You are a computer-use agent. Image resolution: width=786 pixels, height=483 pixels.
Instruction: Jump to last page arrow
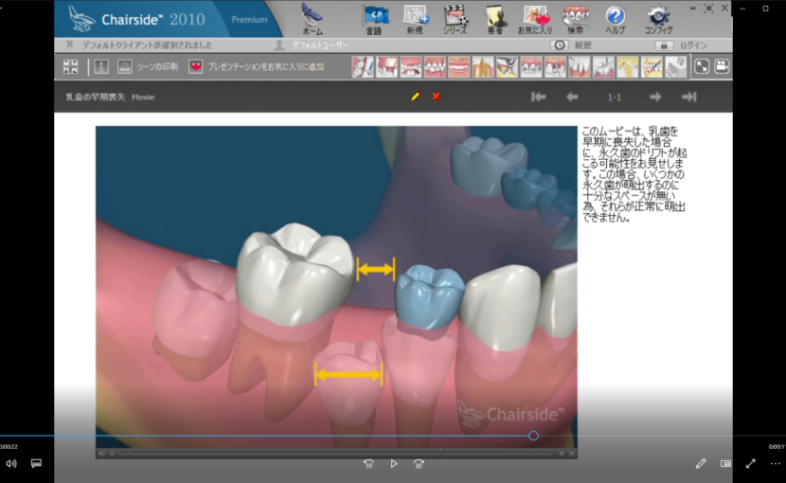tap(689, 97)
